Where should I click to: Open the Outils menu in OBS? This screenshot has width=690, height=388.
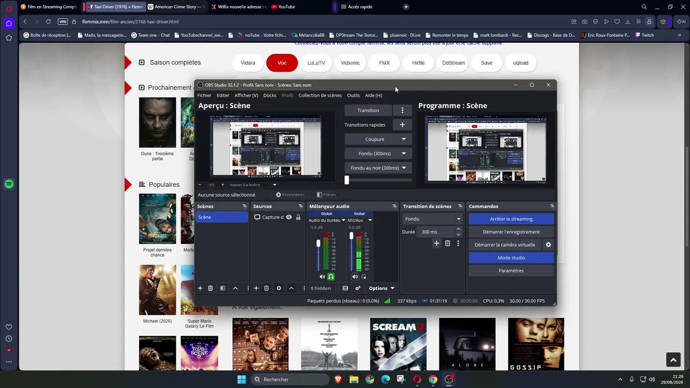click(353, 95)
